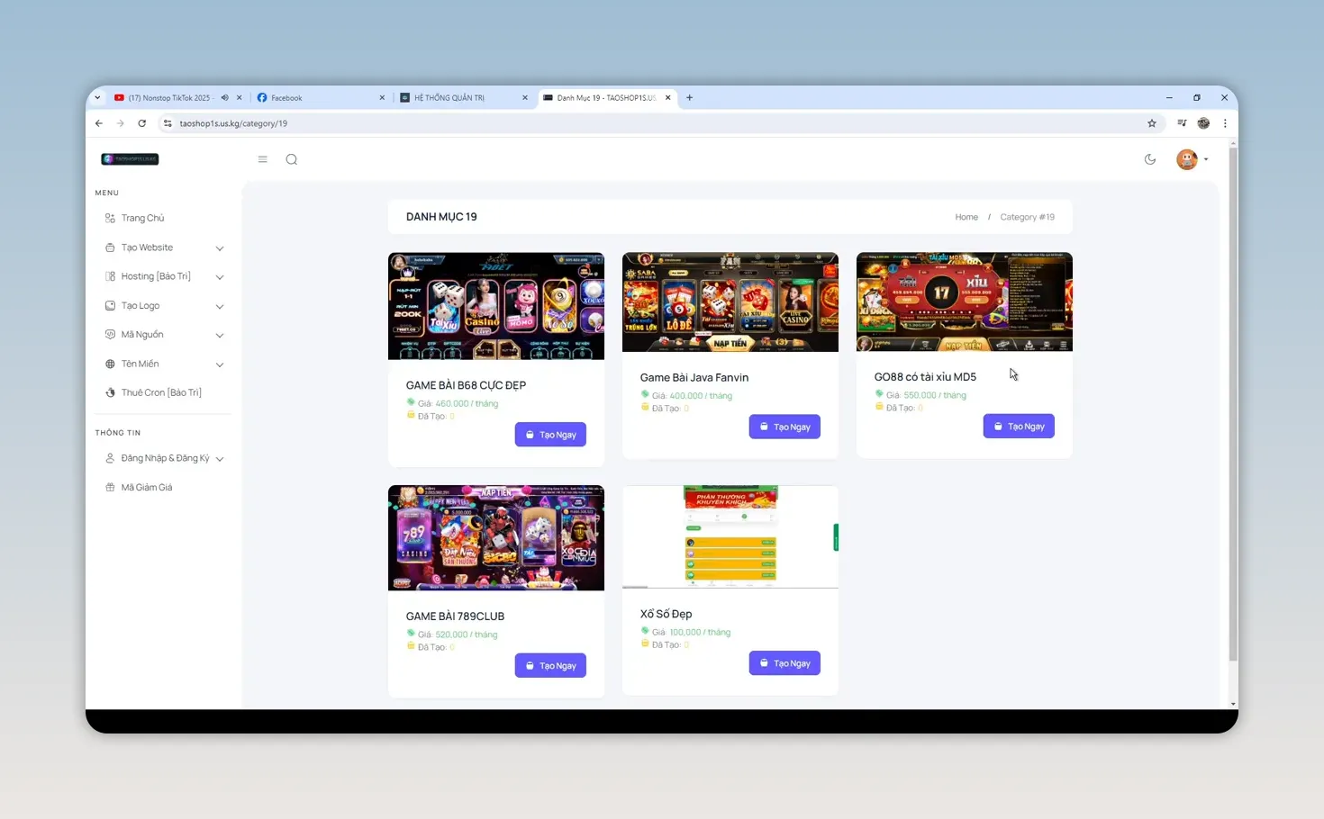Click the Tên Miền globe icon
1324x819 pixels.
110,364
